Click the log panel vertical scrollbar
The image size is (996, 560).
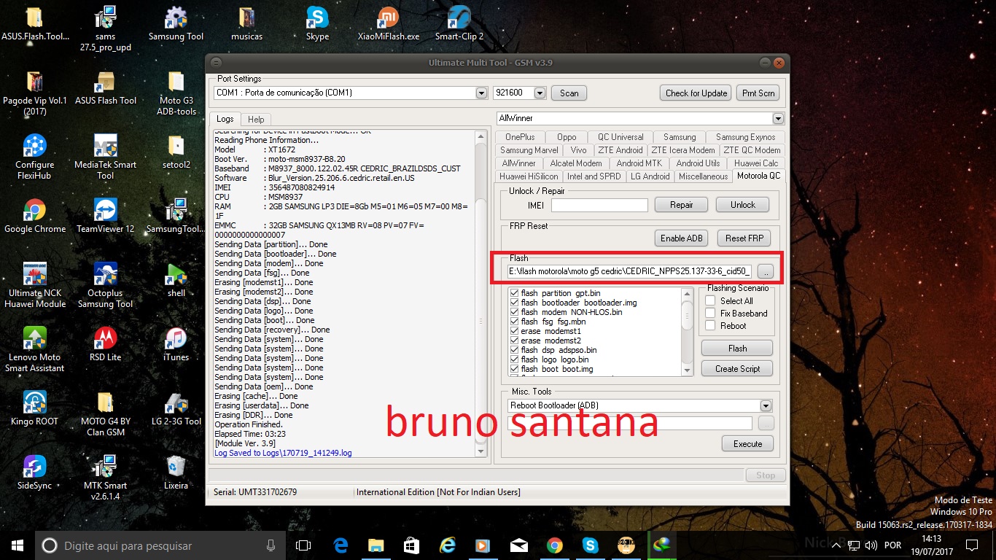[481, 294]
